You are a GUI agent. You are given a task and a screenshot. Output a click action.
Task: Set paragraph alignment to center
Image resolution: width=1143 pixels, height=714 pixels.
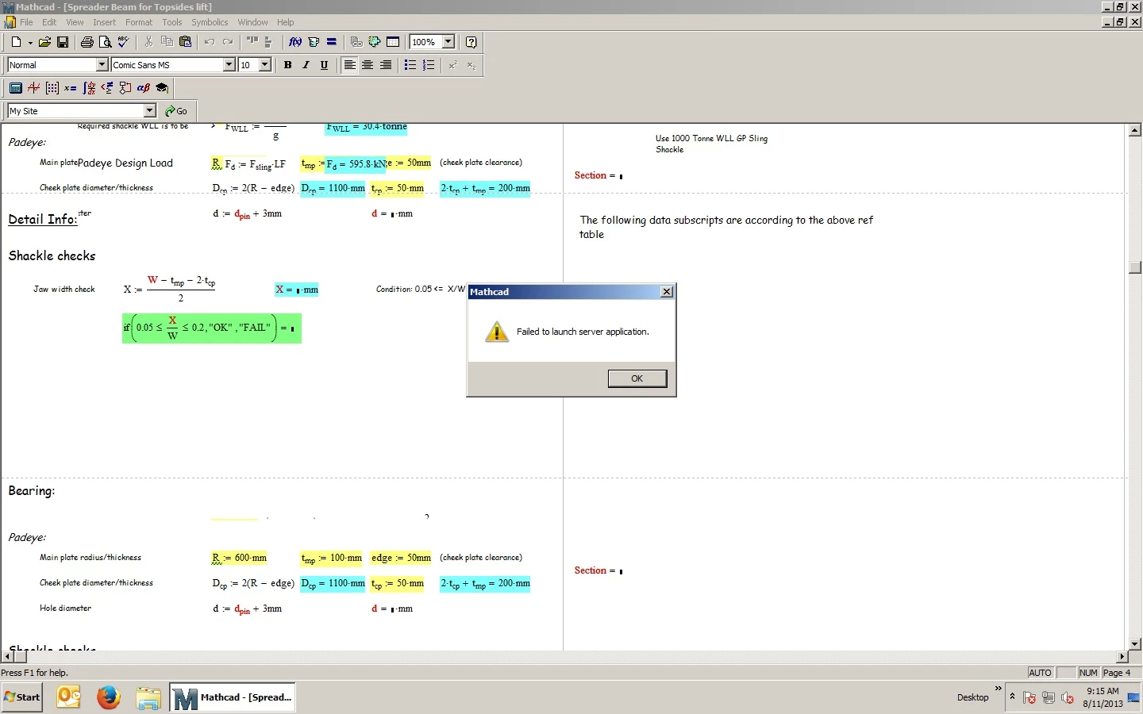coord(368,65)
